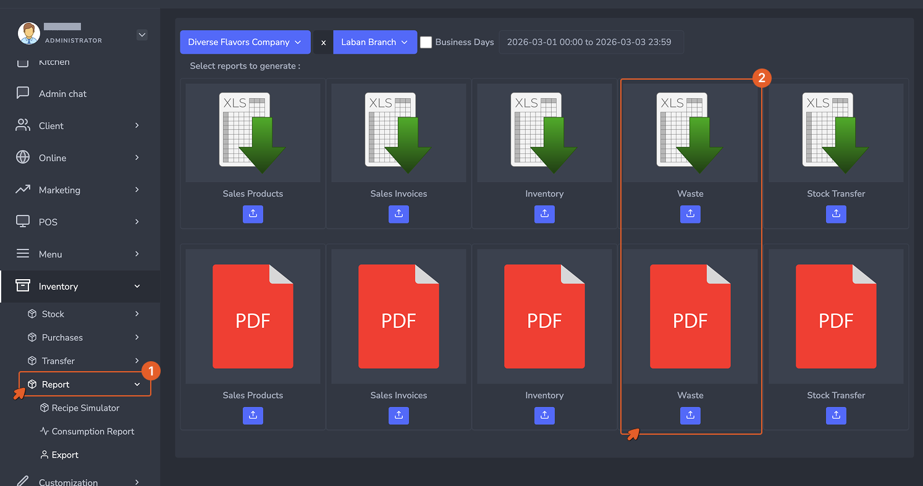Expand the Purchases submenu
Image resolution: width=923 pixels, height=486 pixels.
pos(83,337)
